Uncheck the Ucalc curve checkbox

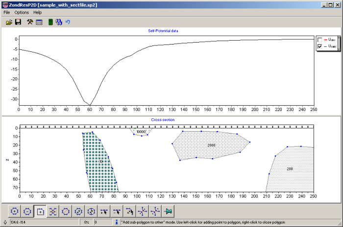(x=320, y=46)
